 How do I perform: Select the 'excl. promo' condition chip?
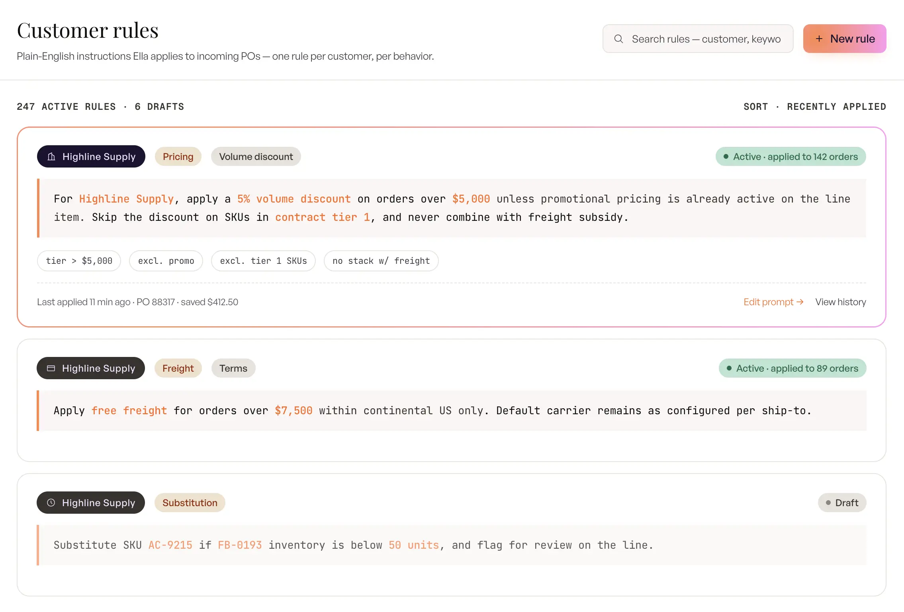[166, 261]
